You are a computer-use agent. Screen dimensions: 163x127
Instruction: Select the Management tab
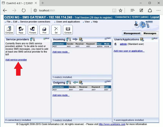pos(132,33)
